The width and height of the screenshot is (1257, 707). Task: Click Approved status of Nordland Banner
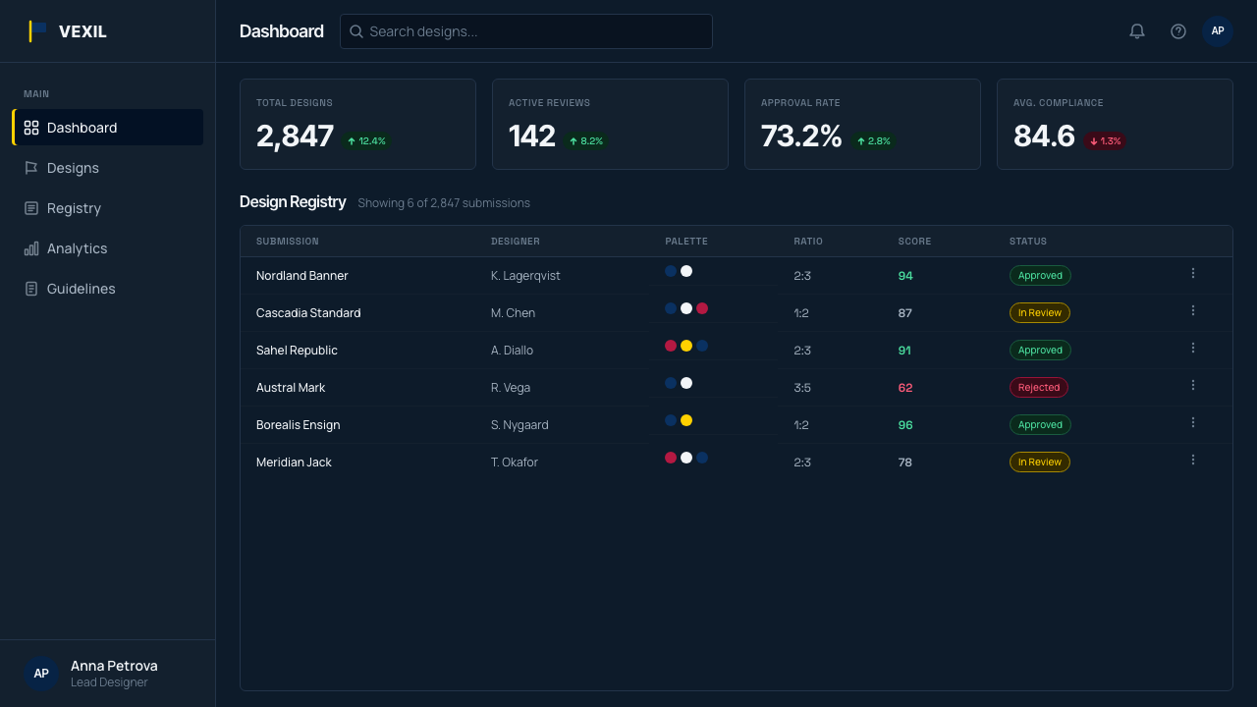(1040, 276)
